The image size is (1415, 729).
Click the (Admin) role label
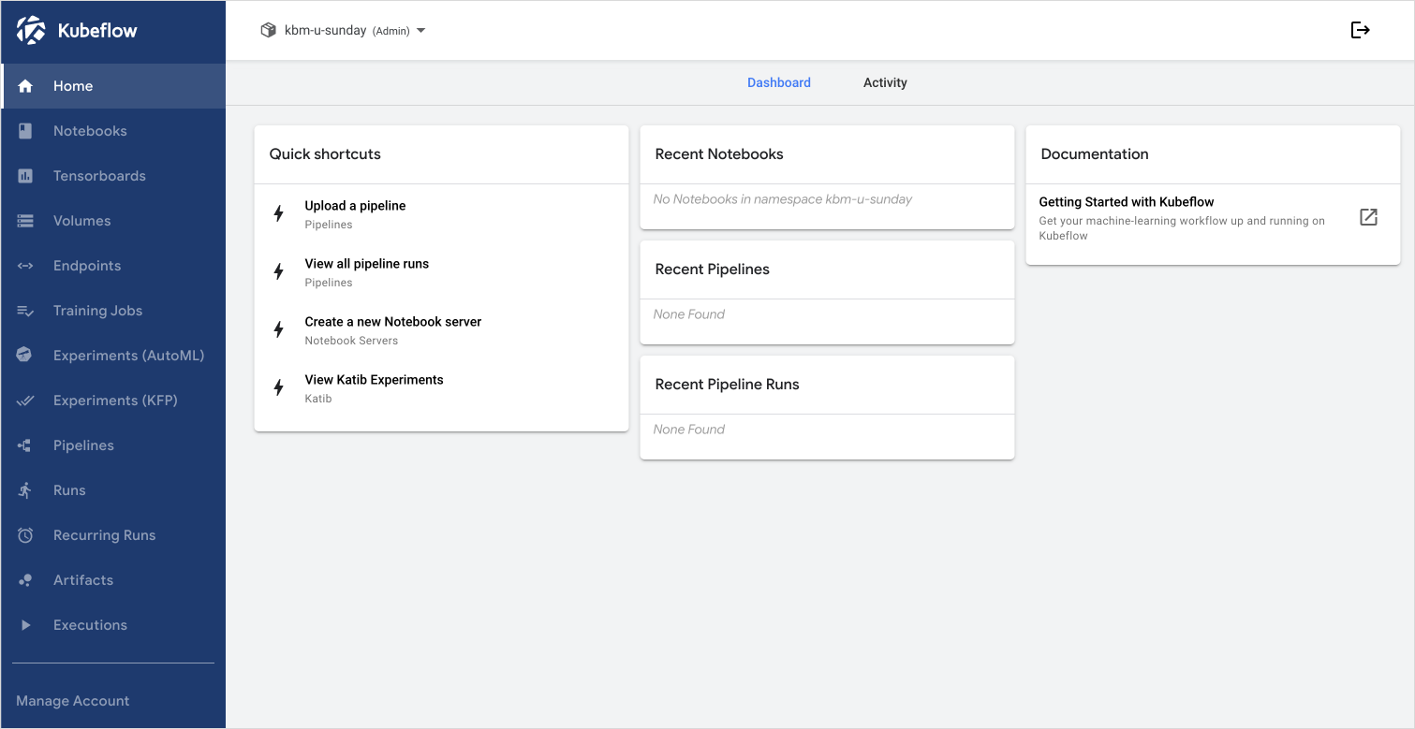pos(391,31)
